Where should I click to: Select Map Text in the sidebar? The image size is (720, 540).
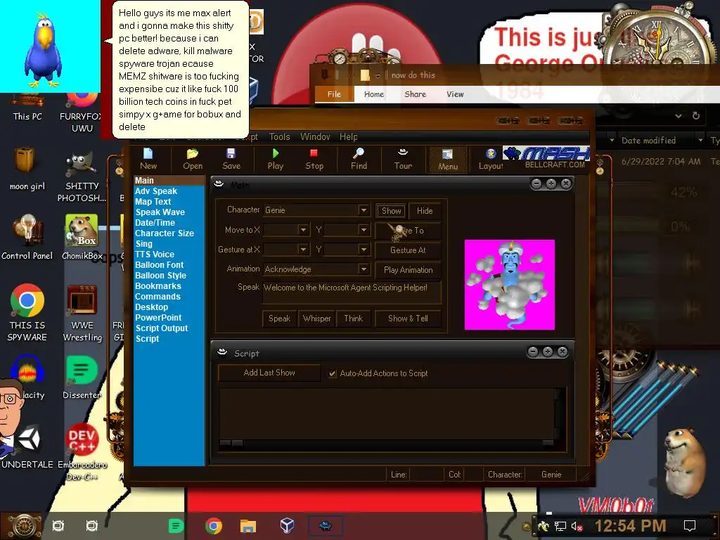click(153, 202)
